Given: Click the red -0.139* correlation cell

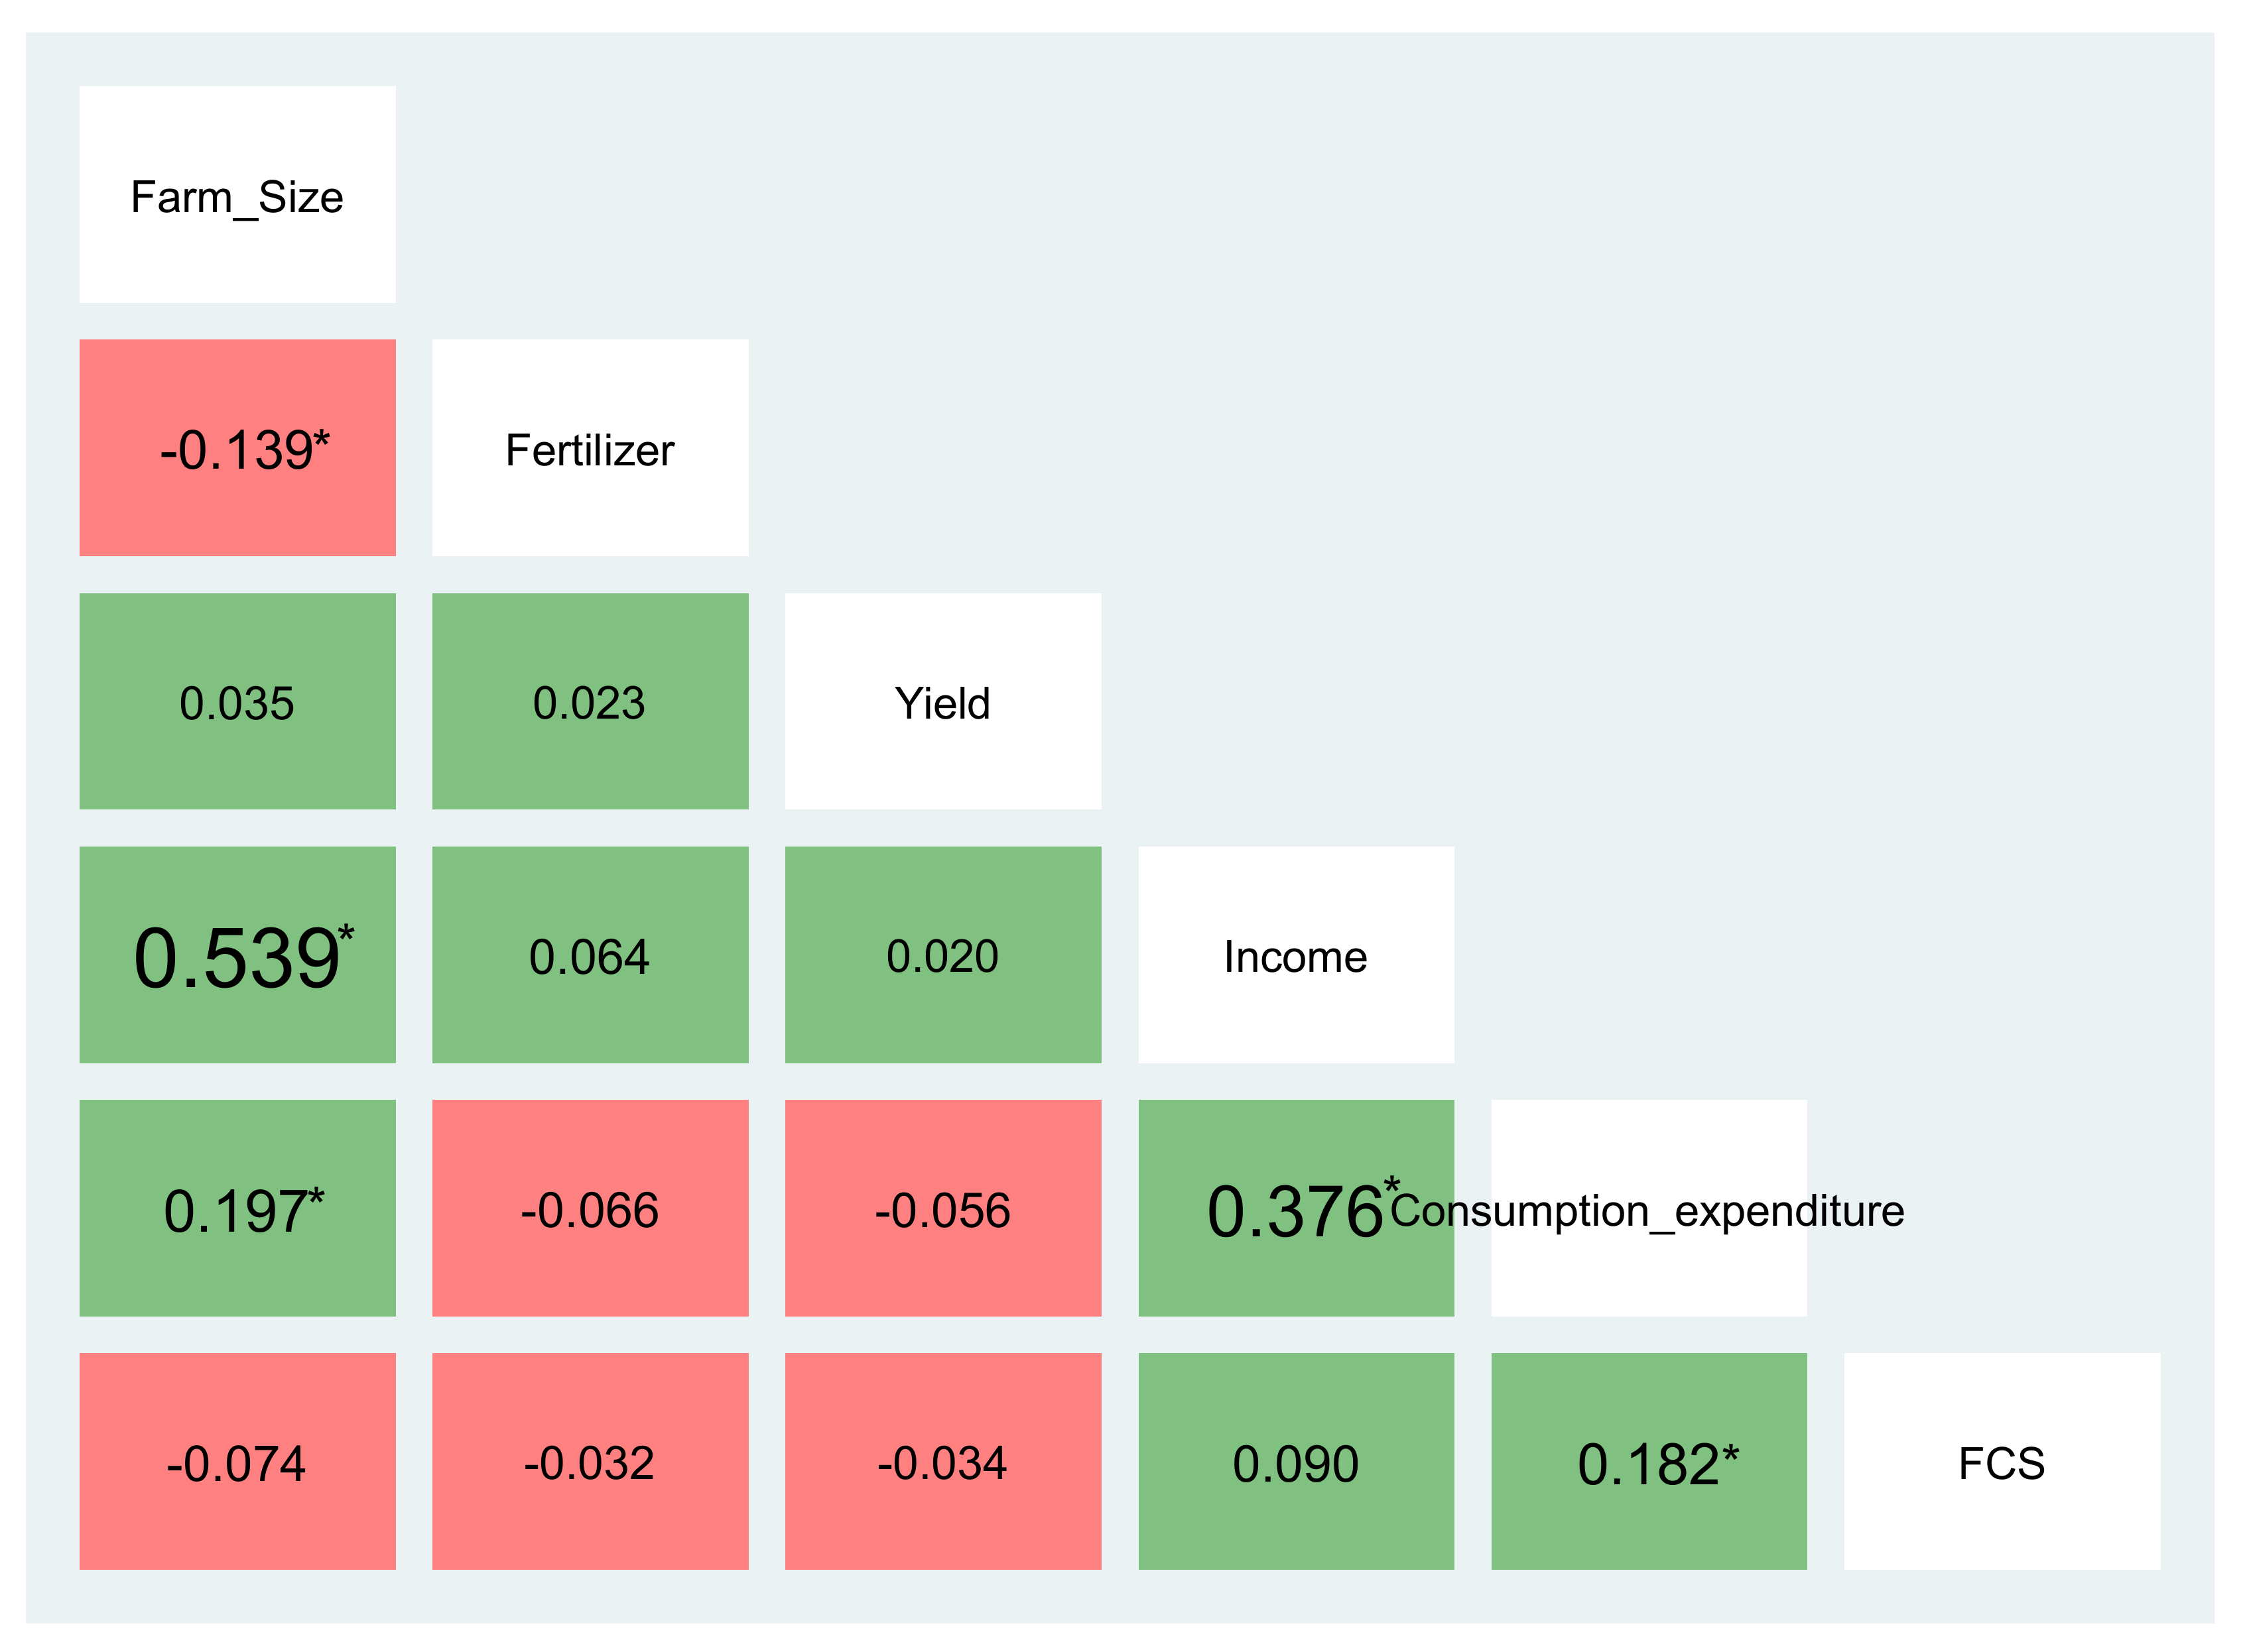Looking at the screenshot, I should point(237,448).
